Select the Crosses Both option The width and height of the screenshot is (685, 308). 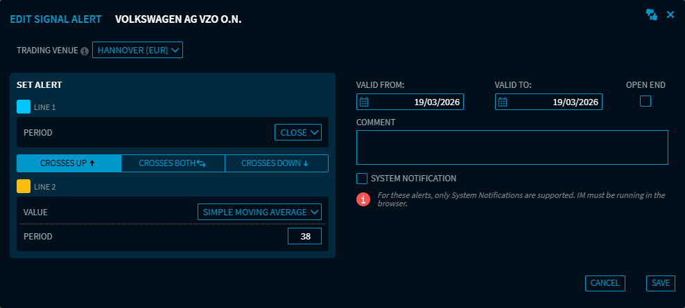173,163
